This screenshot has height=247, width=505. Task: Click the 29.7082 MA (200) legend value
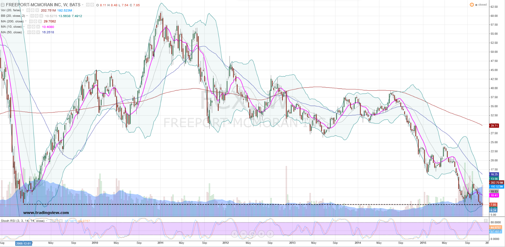[50, 21]
